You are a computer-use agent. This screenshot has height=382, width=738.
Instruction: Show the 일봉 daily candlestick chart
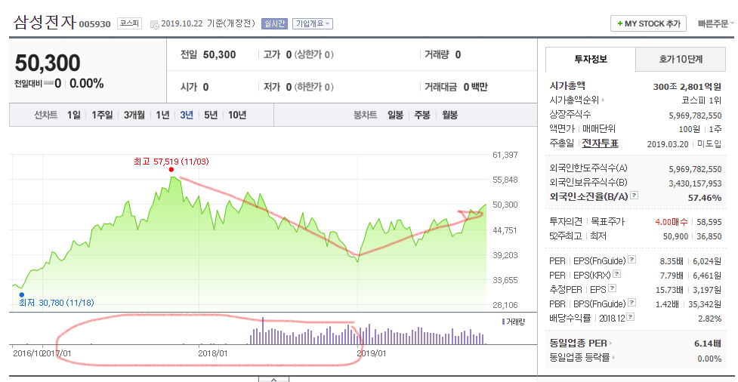[x=395, y=116]
